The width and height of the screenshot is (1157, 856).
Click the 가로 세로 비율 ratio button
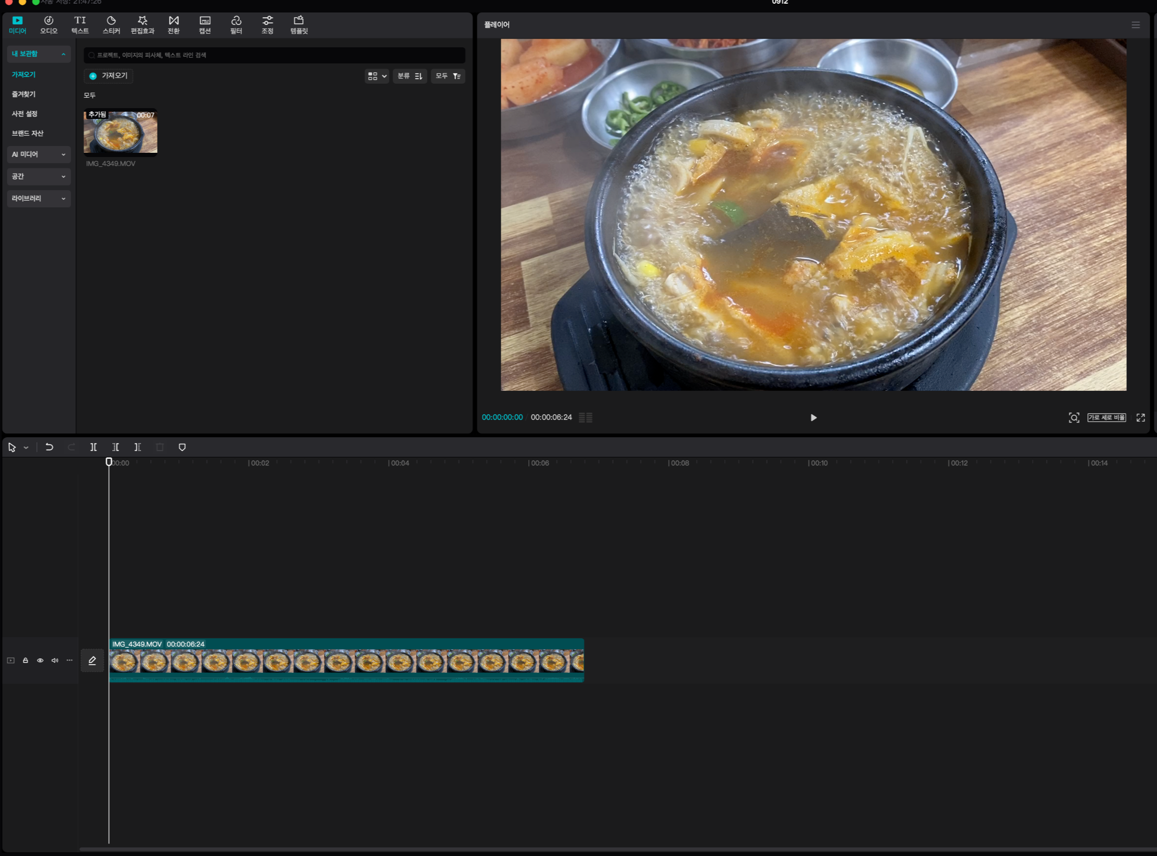pos(1106,417)
